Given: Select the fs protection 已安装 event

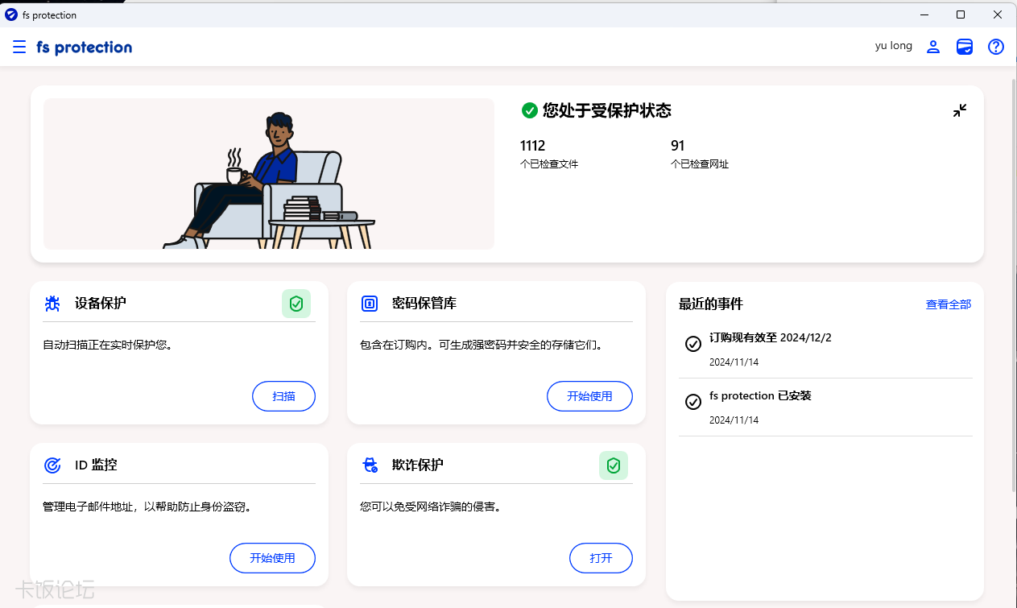Looking at the screenshot, I should pos(825,407).
